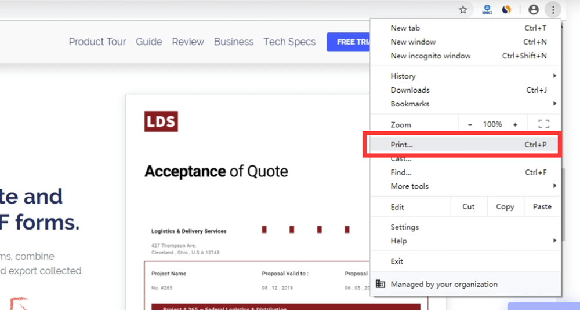Toggle fullscreen mode icon beside Zoom
The height and width of the screenshot is (310, 580).
tap(543, 124)
